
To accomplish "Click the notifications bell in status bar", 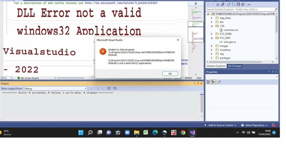I will [273, 125].
